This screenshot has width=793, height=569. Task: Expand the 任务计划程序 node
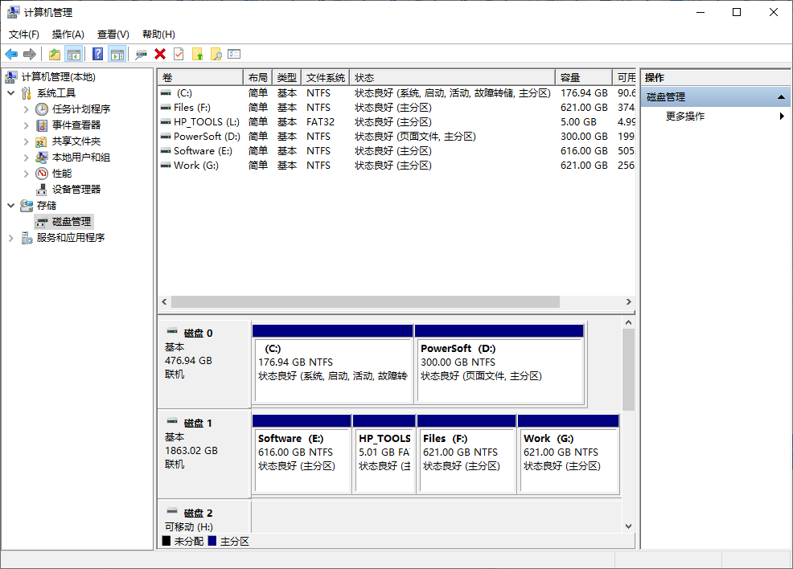coord(27,109)
